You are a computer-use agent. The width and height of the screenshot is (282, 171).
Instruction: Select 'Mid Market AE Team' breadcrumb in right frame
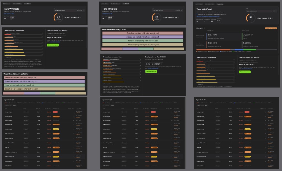click(210, 4)
